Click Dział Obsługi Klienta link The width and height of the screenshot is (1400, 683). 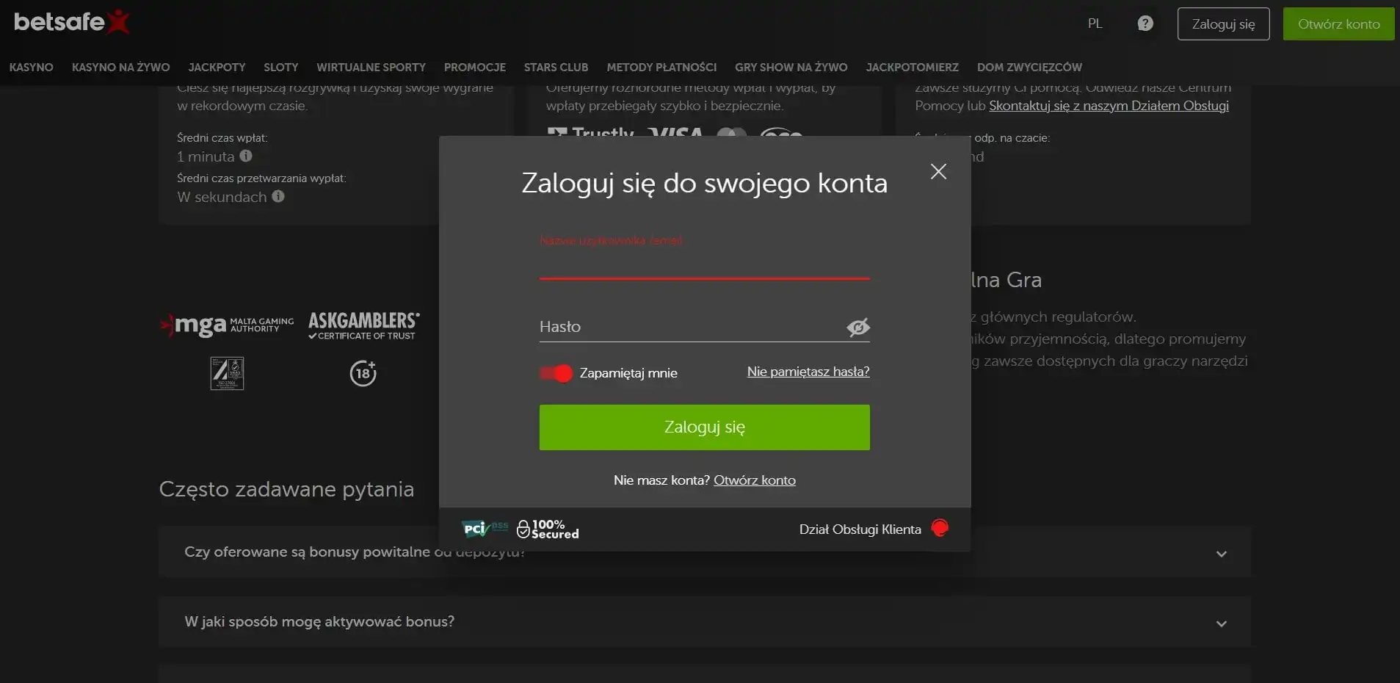pyautogui.click(x=860, y=529)
